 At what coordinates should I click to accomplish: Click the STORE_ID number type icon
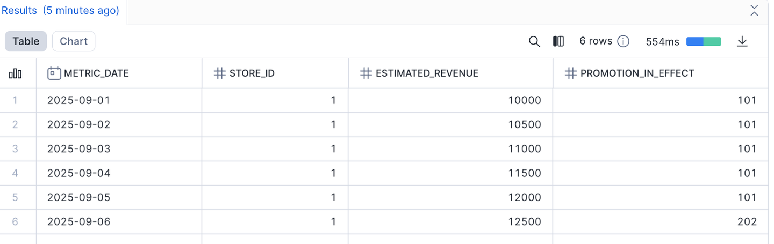point(219,73)
